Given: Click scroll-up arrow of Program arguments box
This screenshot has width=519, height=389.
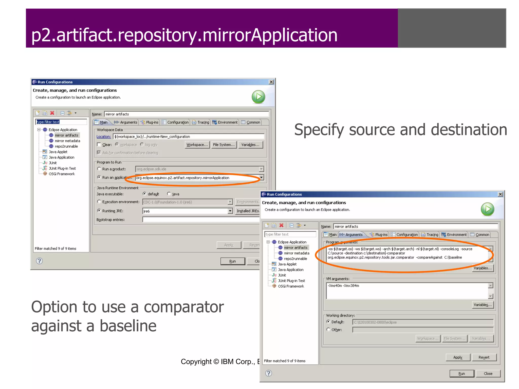Looking at the screenshot, I should (491, 249).
